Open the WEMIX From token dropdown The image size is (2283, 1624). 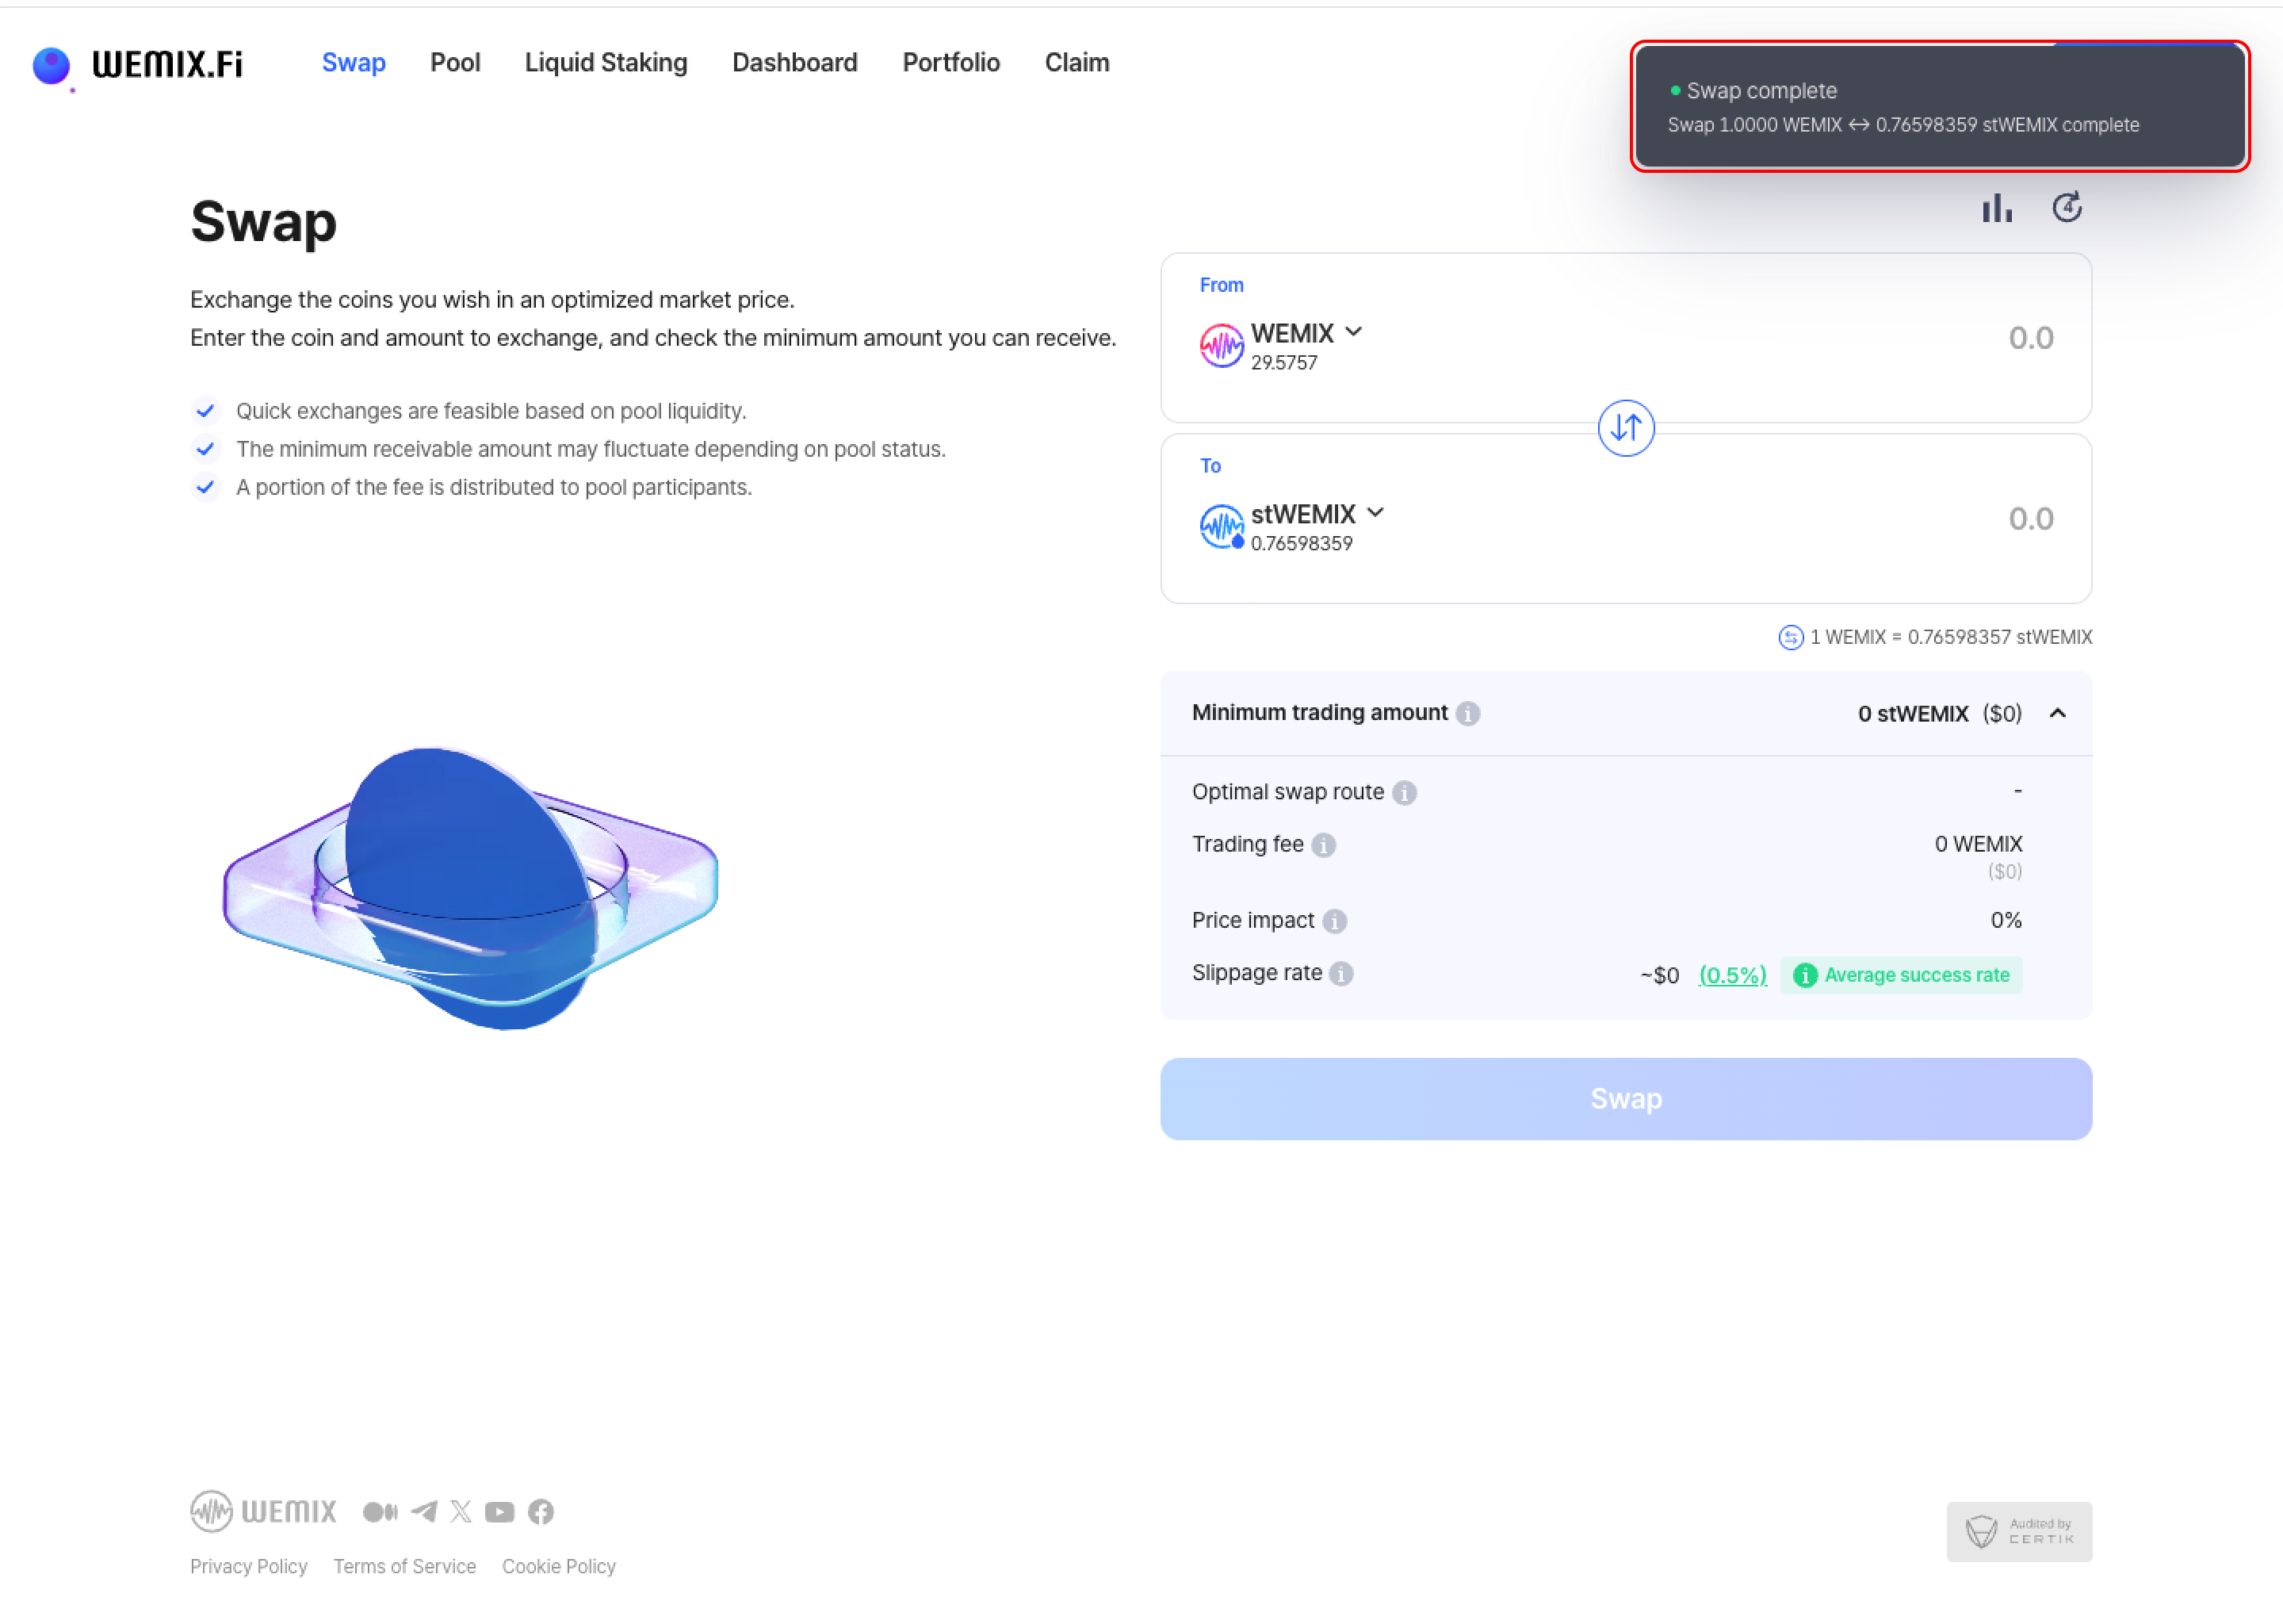pyautogui.click(x=1306, y=333)
